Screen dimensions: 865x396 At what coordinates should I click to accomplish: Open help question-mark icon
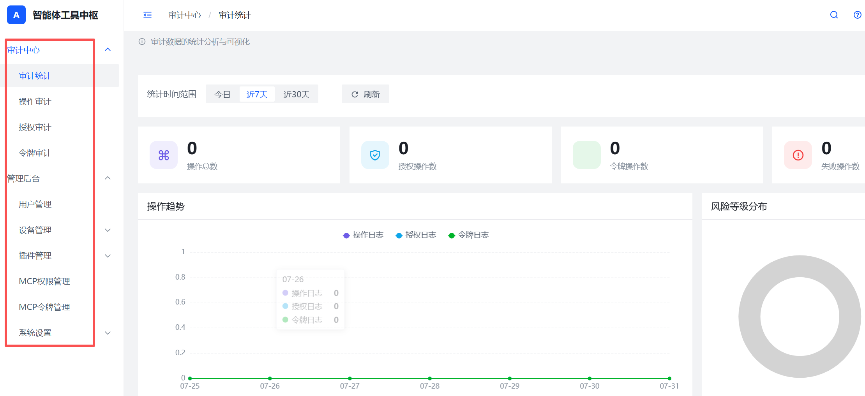click(x=857, y=15)
